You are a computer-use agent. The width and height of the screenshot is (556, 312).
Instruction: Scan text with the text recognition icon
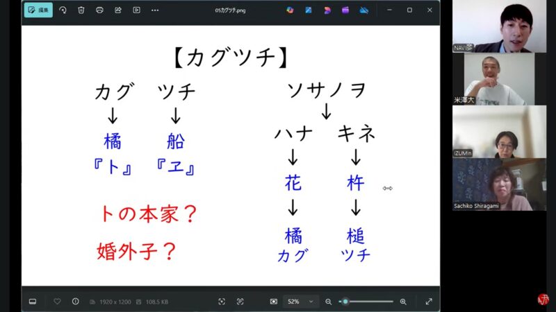[240, 302]
